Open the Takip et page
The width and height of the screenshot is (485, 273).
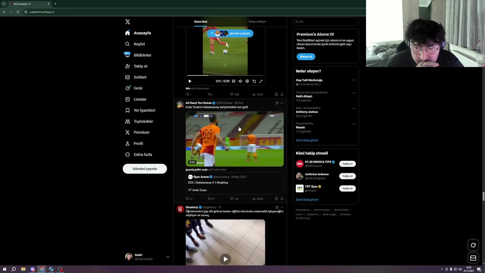[136, 66]
